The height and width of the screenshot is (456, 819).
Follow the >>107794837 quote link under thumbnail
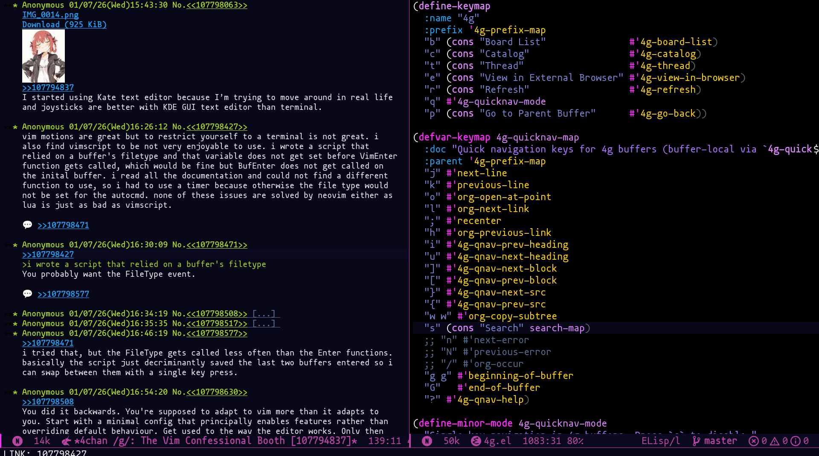[48, 88]
